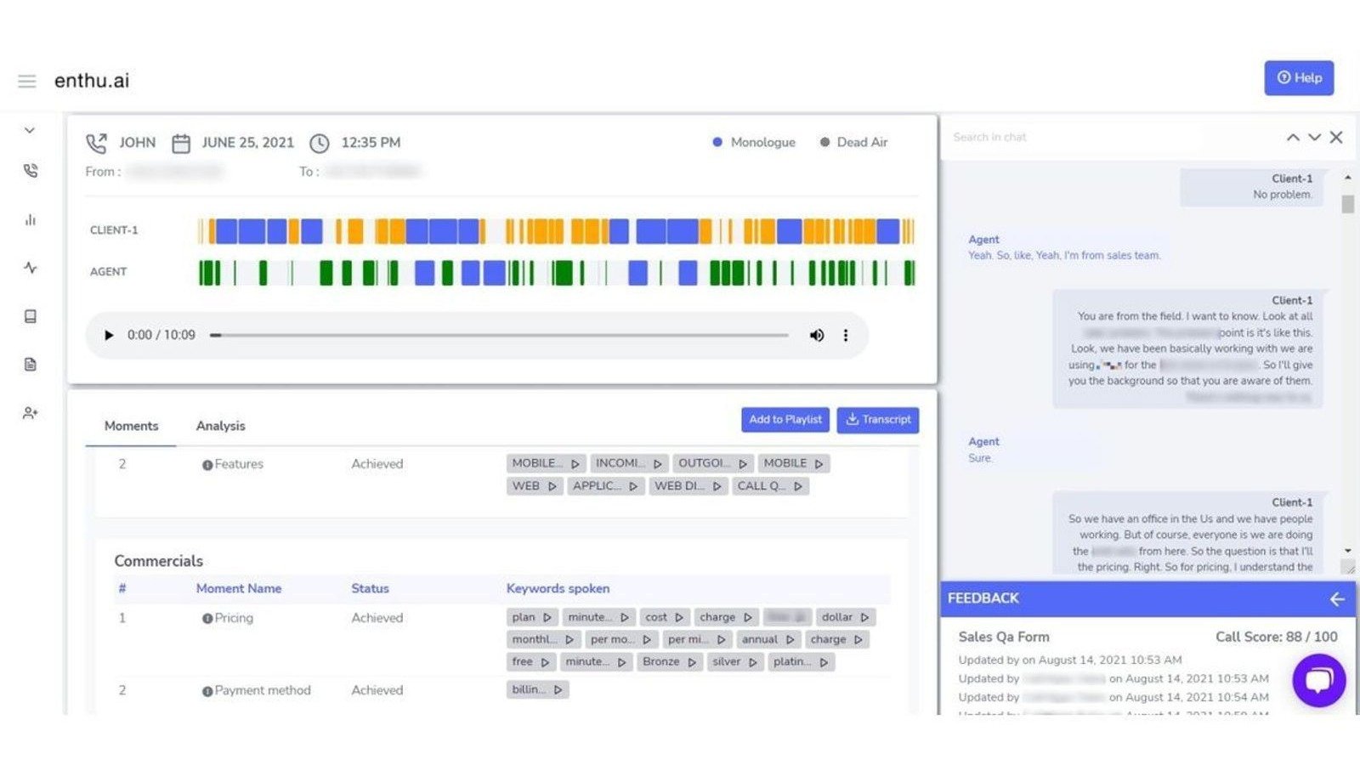Open the three-dot menu in the audio player
The image size is (1360, 765).
coord(845,335)
